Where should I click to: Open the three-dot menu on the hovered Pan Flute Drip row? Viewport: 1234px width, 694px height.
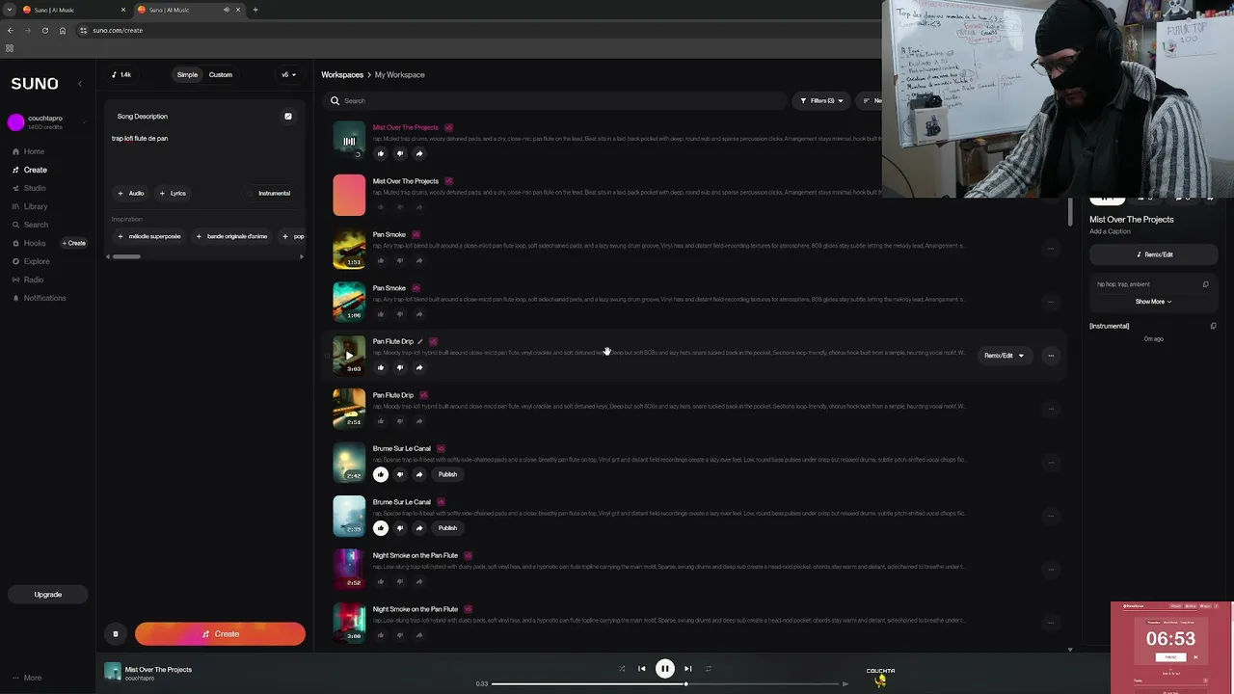point(1051,356)
